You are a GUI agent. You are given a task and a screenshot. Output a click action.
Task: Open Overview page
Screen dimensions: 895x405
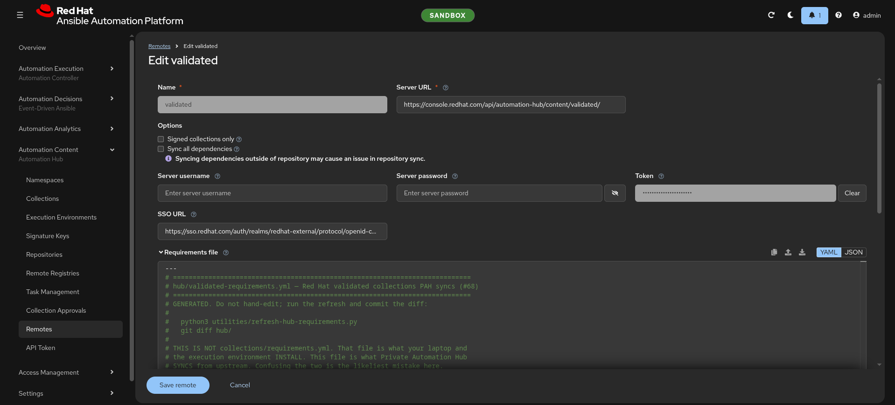coord(32,48)
